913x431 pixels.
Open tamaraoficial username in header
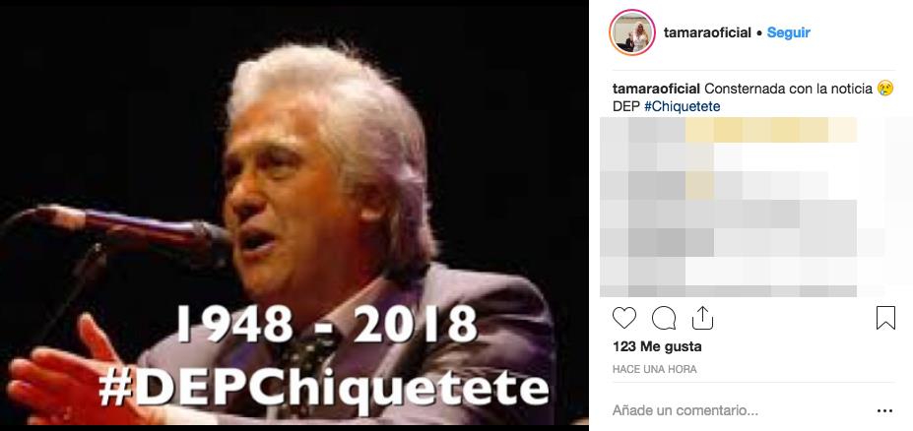(x=707, y=32)
